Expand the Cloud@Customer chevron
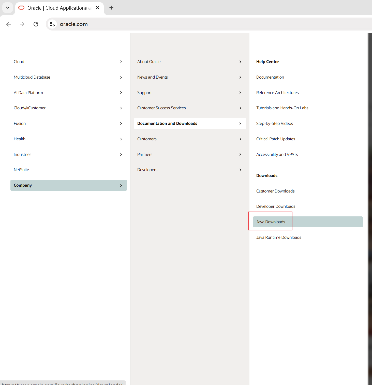The height and width of the screenshot is (385, 372). (x=121, y=108)
